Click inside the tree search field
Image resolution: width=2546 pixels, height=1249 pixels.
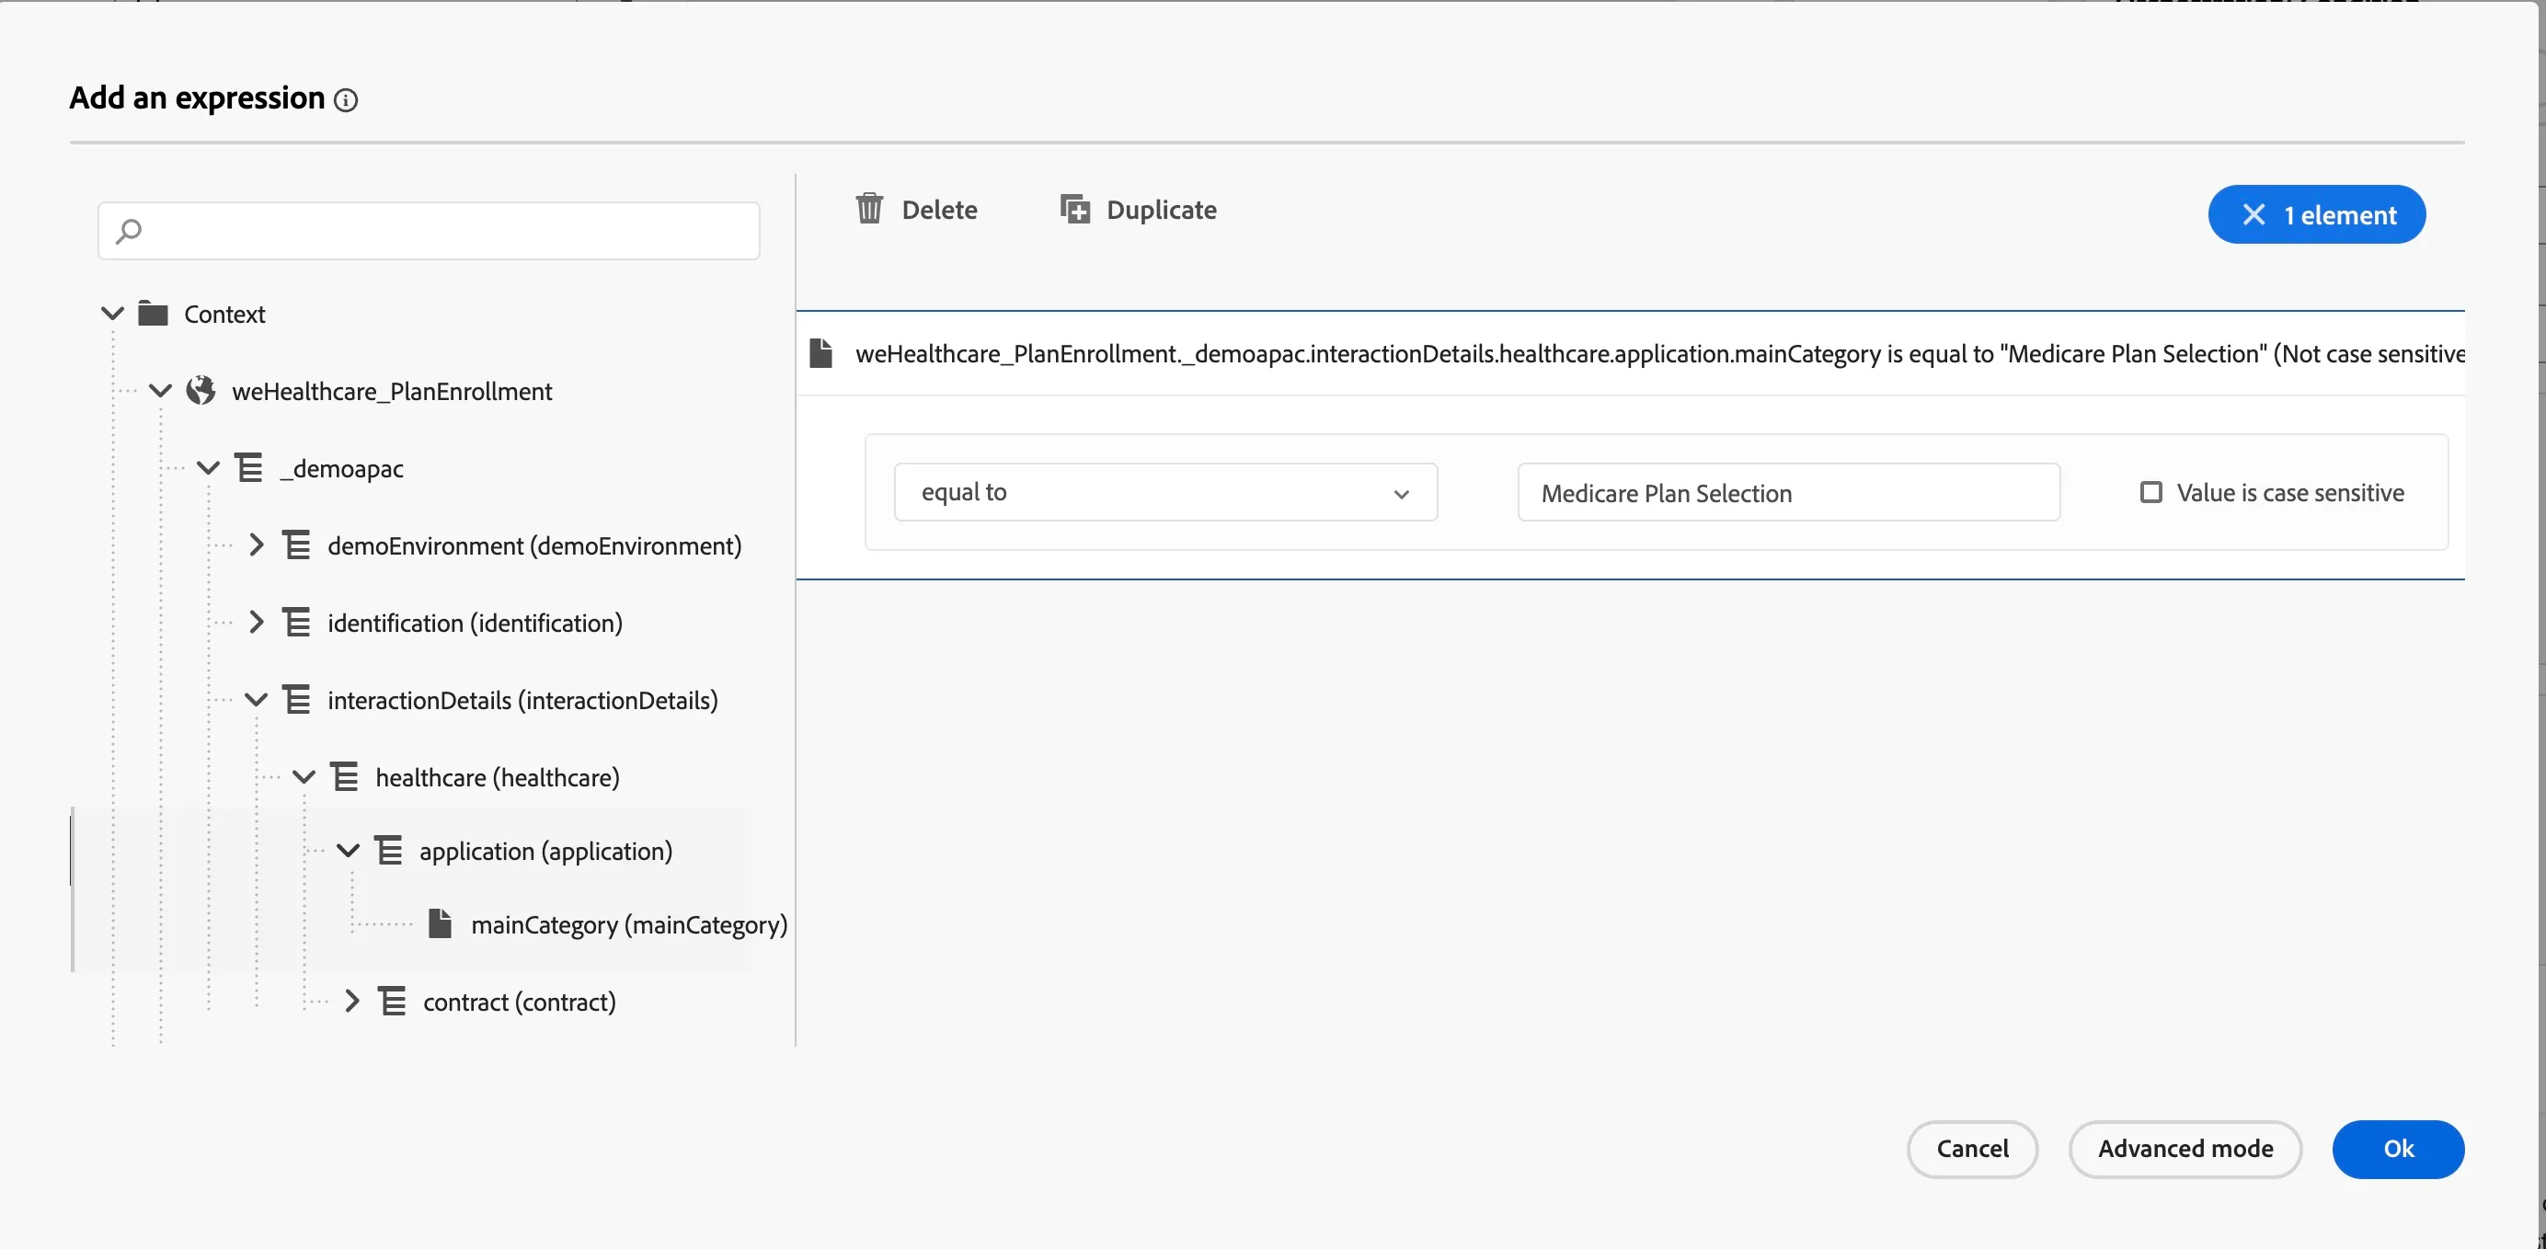tap(429, 231)
